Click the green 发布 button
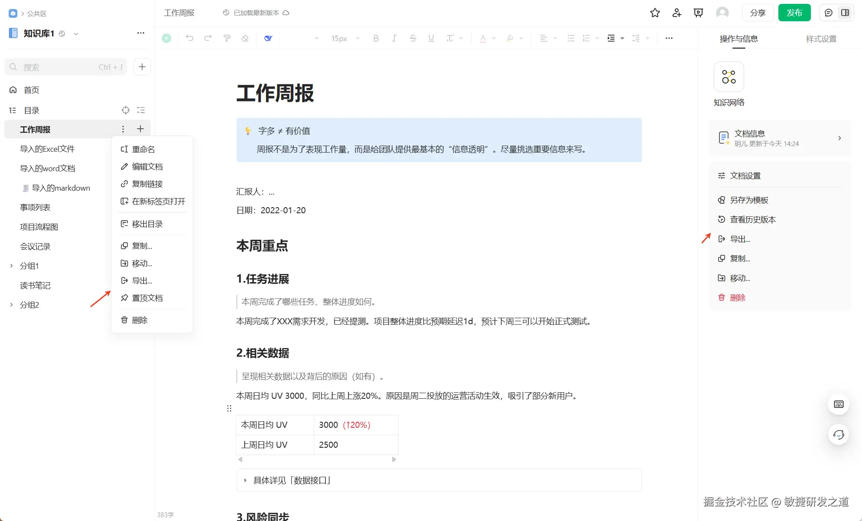 coord(794,13)
